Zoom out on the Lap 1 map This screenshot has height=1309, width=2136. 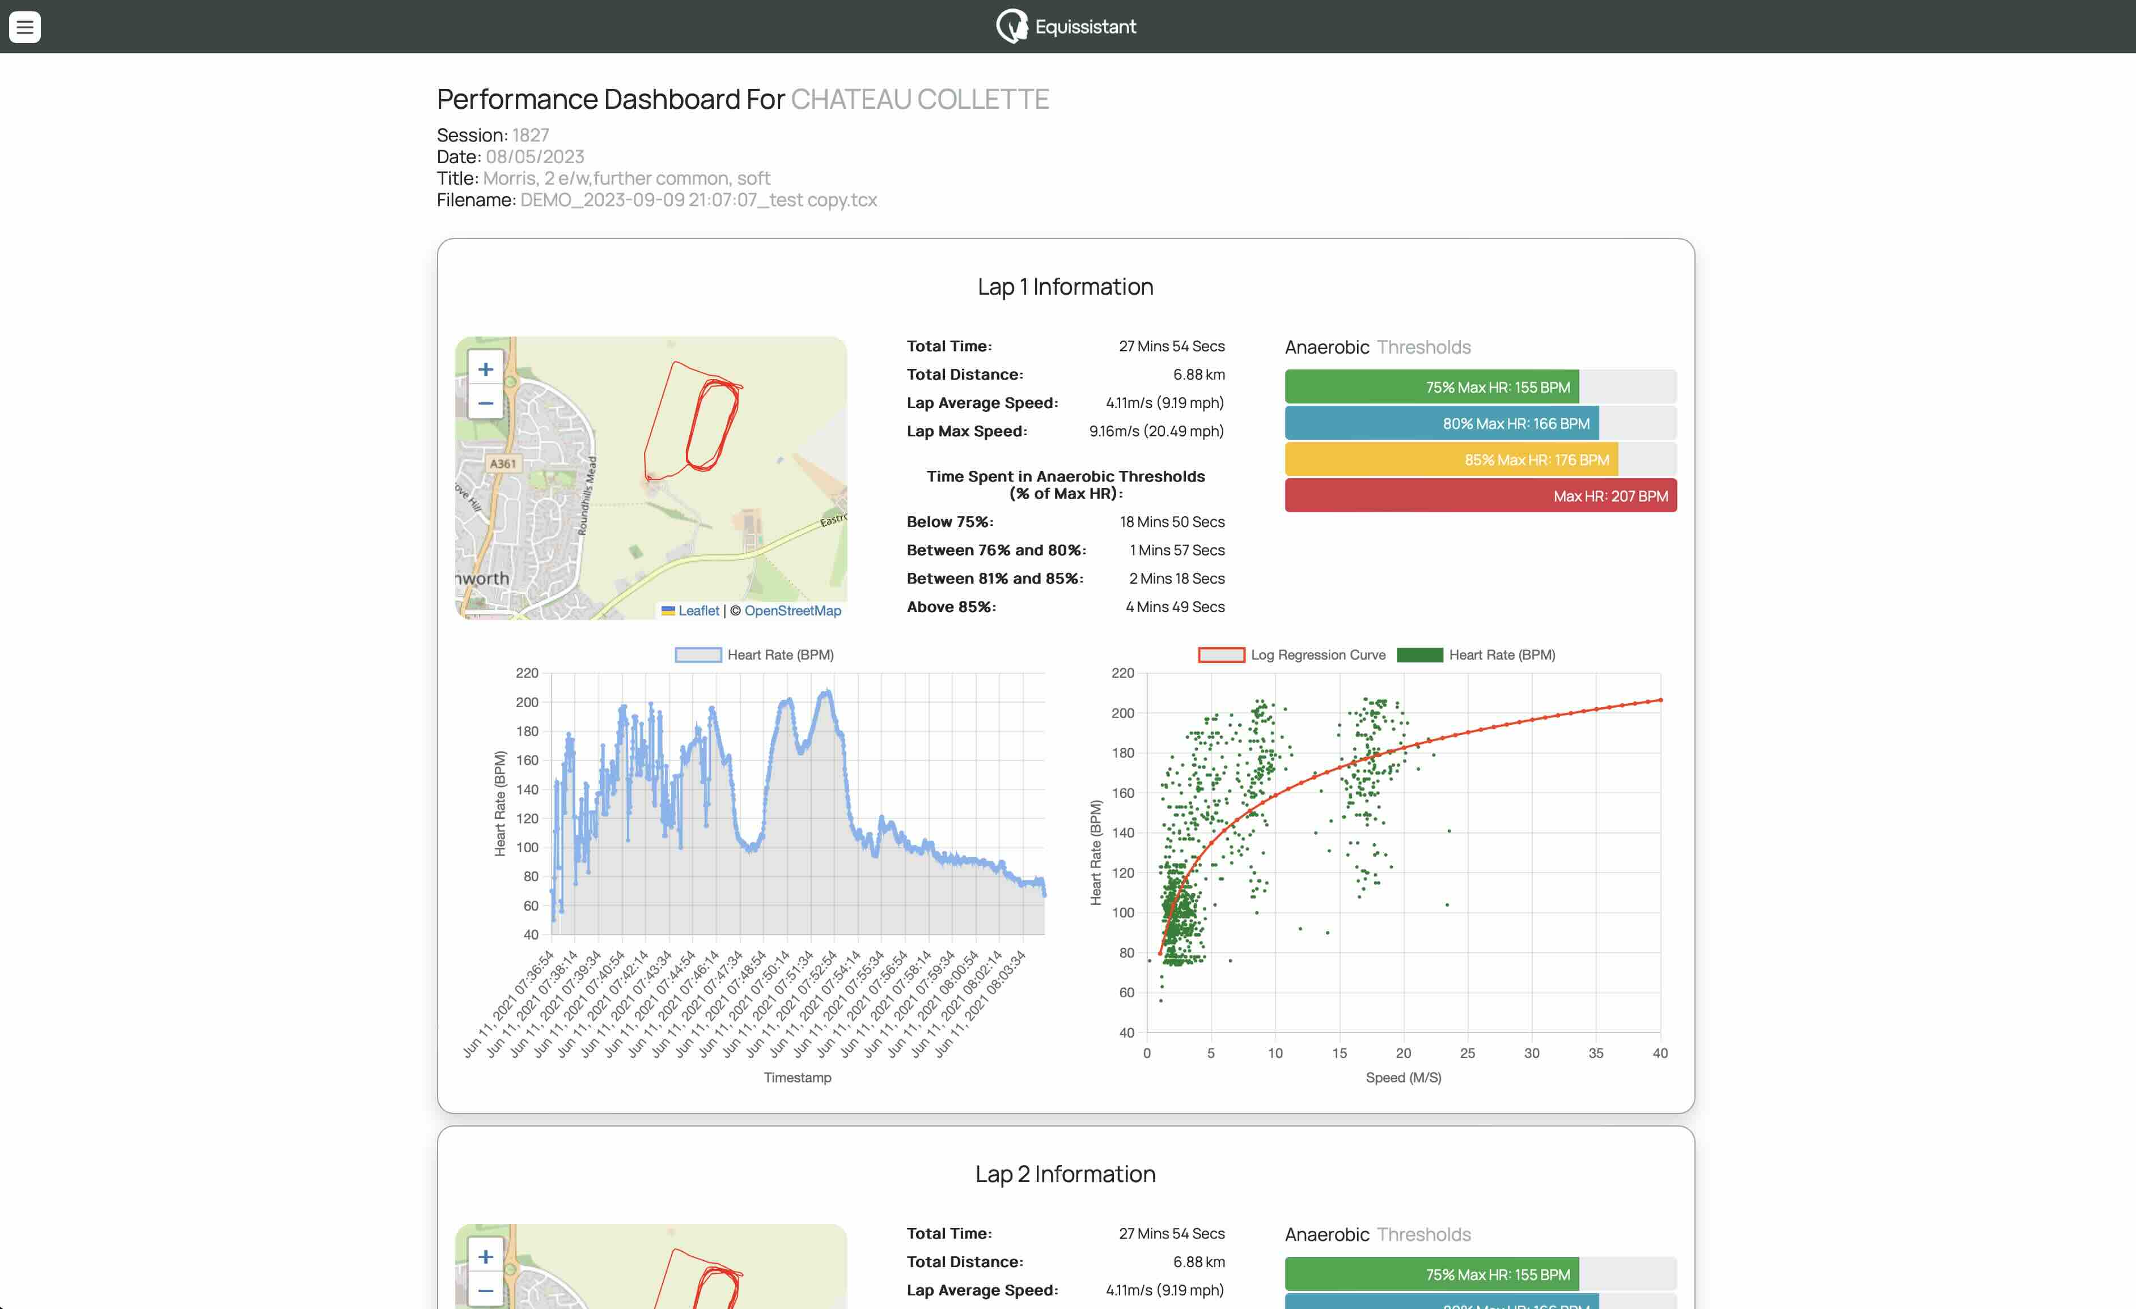(485, 403)
